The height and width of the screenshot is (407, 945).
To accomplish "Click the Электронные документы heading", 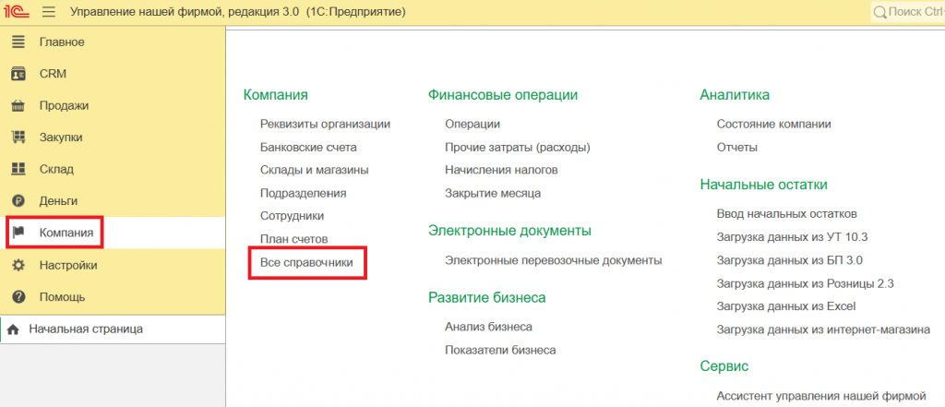I will [509, 231].
